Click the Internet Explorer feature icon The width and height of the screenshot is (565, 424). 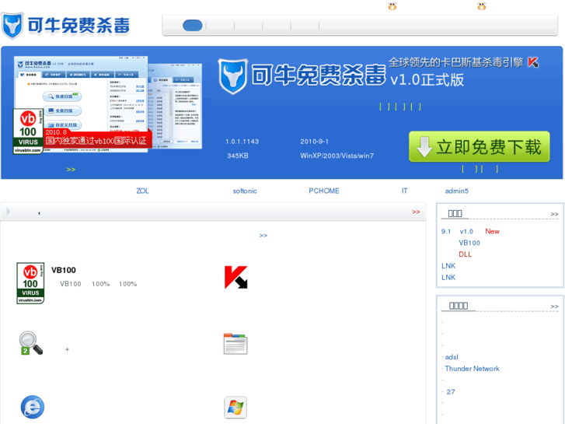pyautogui.click(x=32, y=407)
